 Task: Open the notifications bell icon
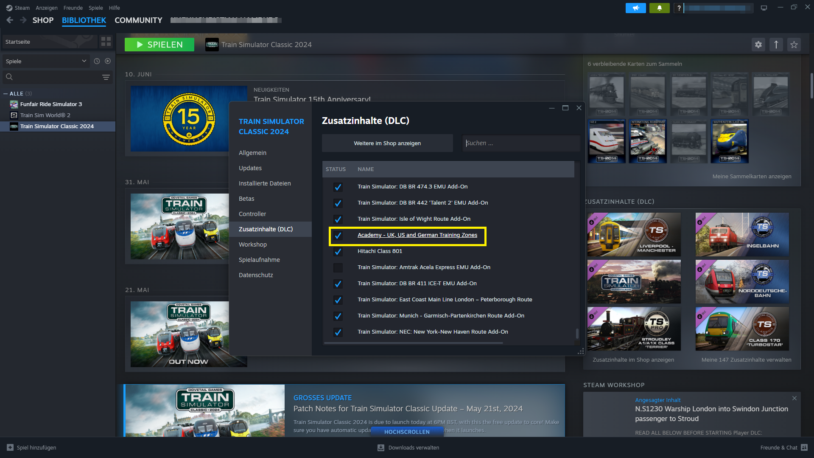[659, 8]
